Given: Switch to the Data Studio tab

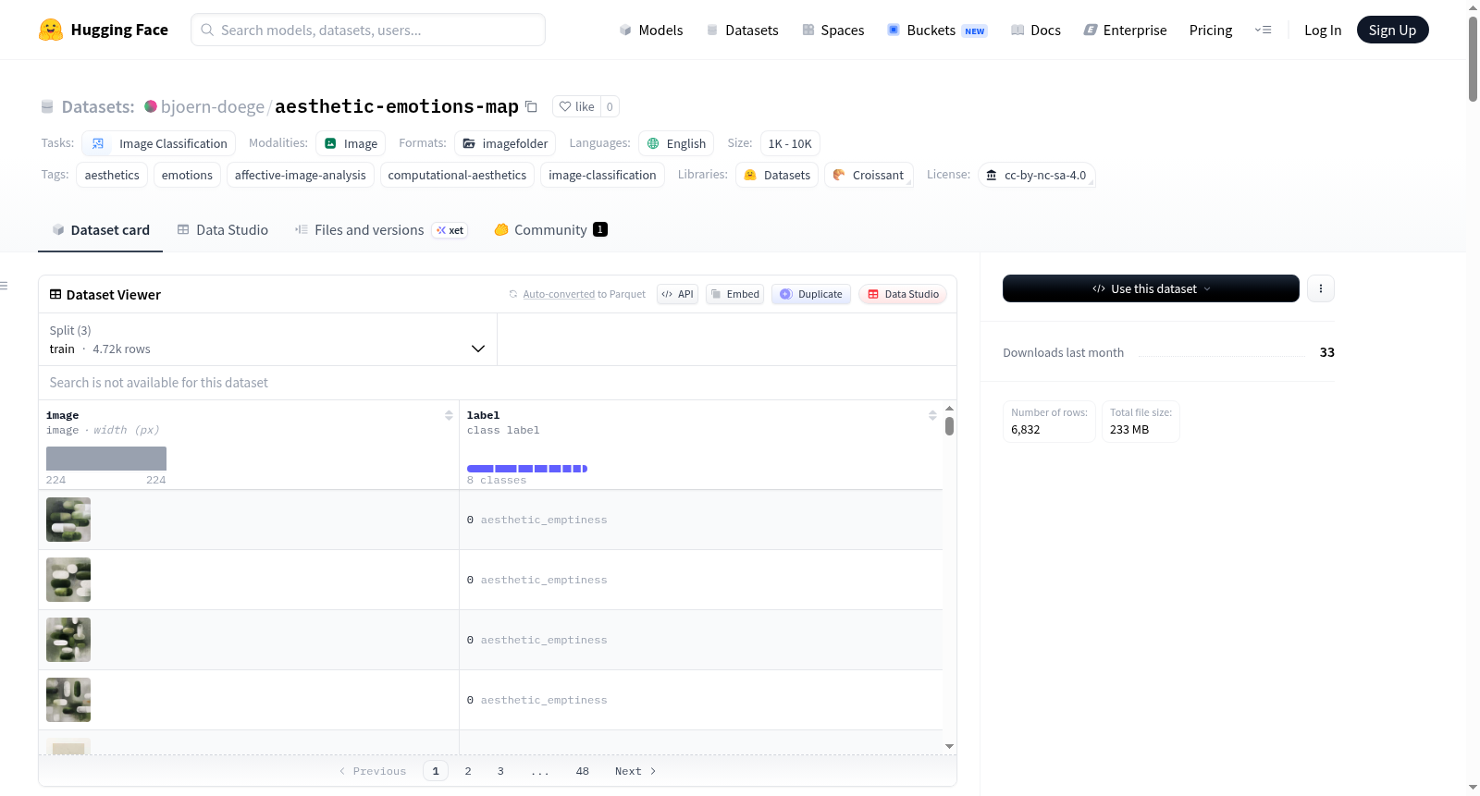Looking at the screenshot, I should pos(223,229).
